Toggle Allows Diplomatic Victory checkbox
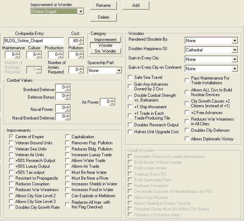This screenshot has height=221, width=244. point(187,139)
